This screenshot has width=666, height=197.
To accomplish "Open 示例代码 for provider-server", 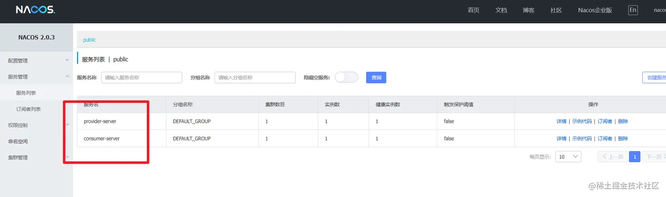I will tap(582, 121).
